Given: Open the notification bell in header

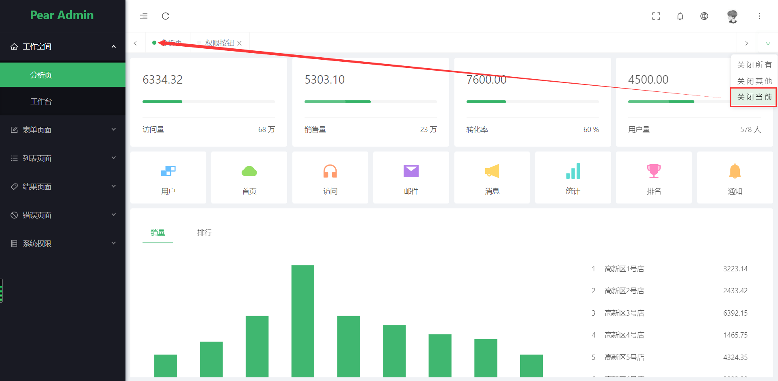Looking at the screenshot, I should pyautogui.click(x=680, y=16).
